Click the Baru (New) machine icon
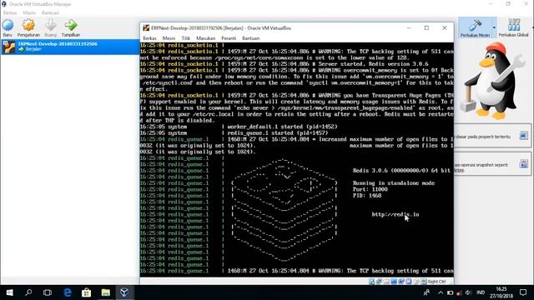Screen dimensions: 534x300 [8, 25]
